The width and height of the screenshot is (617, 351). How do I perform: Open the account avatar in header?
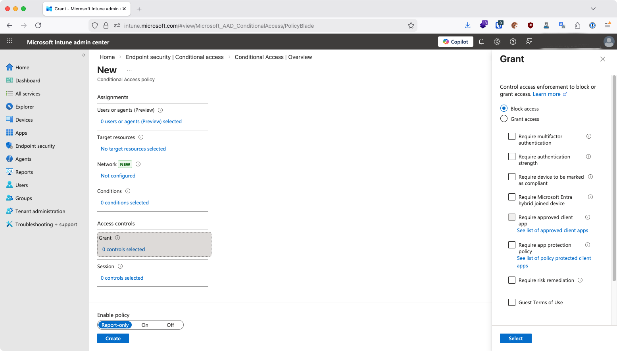tap(609, 42)
